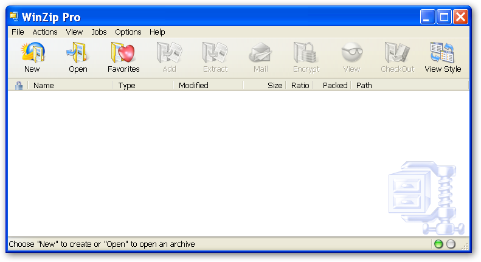Click the padlock column header icon
481x262 pixels.
(x=19, y=85)
